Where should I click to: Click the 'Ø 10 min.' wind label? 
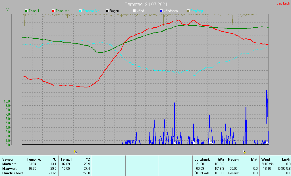pos(268,164)
